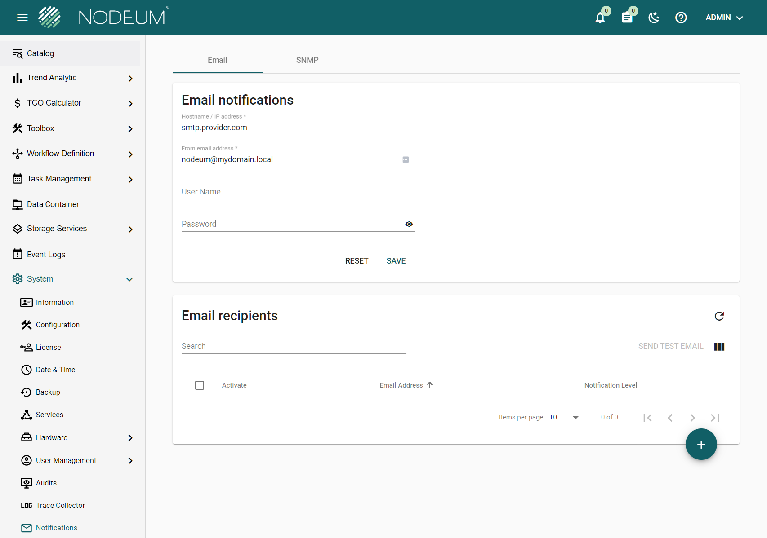
Task: Click the Configuration tools icon
Action: [x=27, y=325]
